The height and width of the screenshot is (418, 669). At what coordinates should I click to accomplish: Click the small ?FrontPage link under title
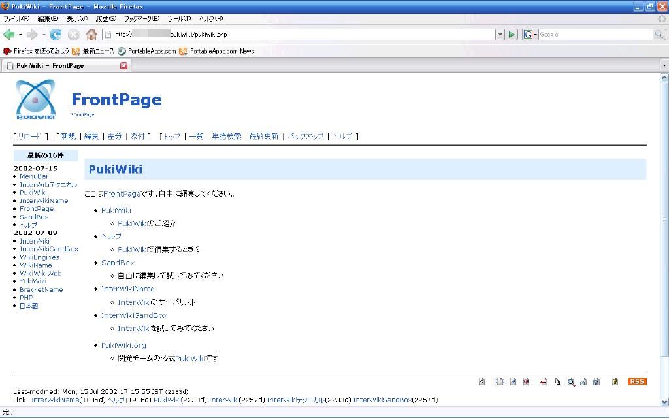coord(83,114)
